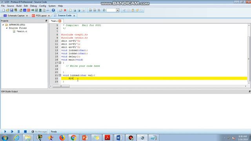Undock the Projects panel

pyautogui.click(x=46, y=21)
